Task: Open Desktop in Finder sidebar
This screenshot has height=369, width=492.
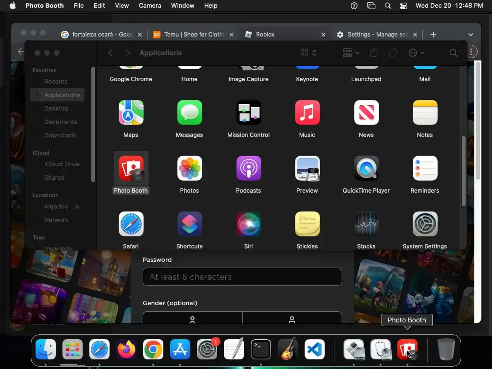Action: 57,108
